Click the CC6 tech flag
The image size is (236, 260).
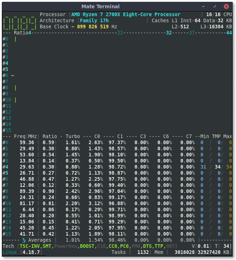tap(113, 246)
